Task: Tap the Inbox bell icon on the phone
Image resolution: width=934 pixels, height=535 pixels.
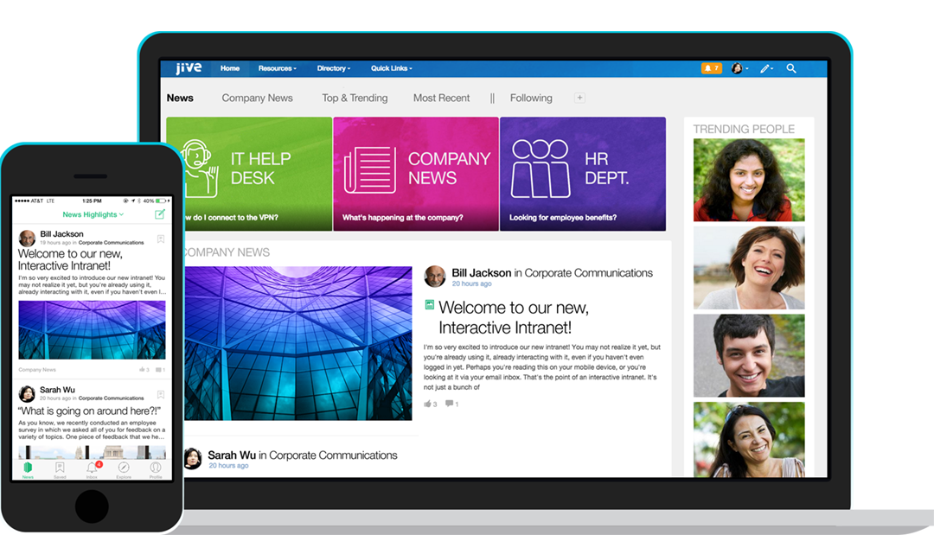Action: point(92,468)
